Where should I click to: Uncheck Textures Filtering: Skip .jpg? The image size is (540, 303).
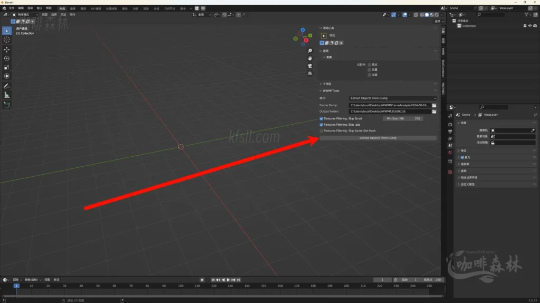322,125
